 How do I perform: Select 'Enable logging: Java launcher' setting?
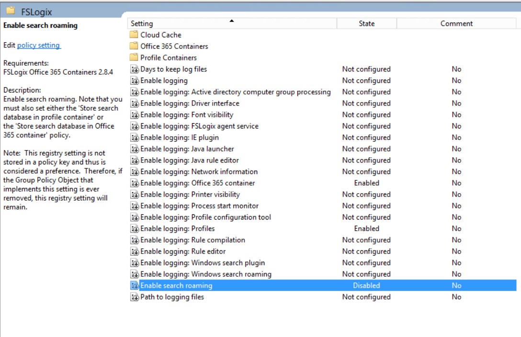187,149
